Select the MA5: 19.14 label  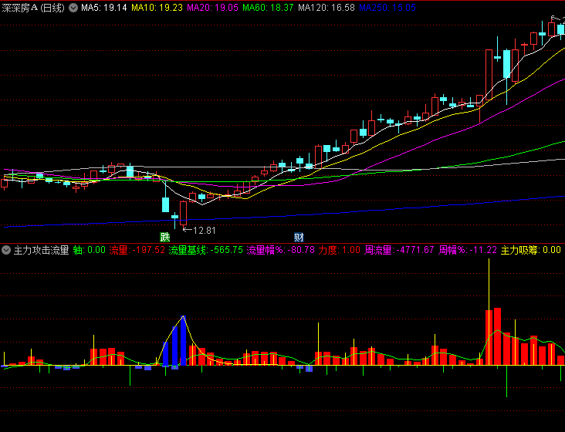(x=103, y=8)
